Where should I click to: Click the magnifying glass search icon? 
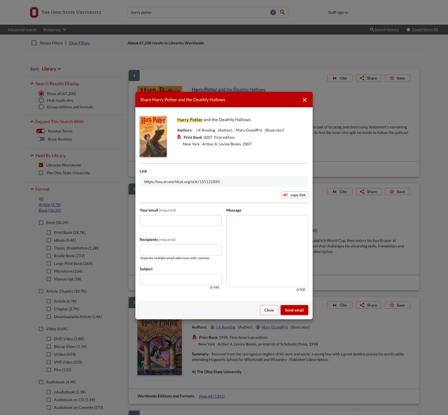[282, 12]
